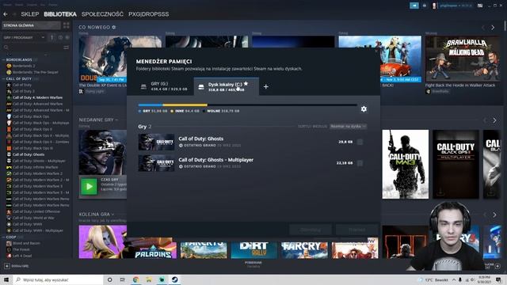Image resolution: width=507 pixels, height=285 pixels.
Task: Select Call of Duty: Ghosts in sidebar
Action: (29, 154)
